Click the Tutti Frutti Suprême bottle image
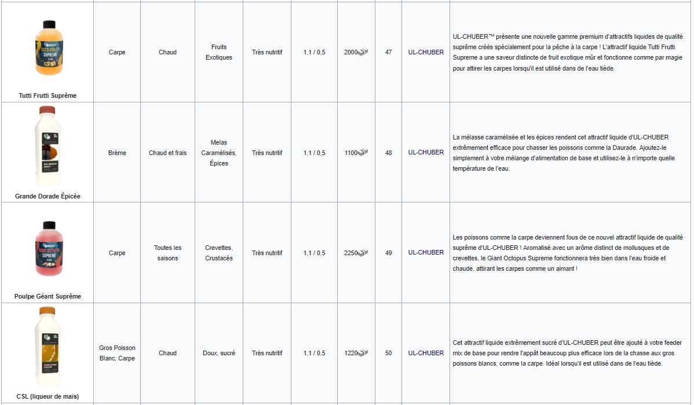Screen dimensions: 694x405 (x=49, y=48)
